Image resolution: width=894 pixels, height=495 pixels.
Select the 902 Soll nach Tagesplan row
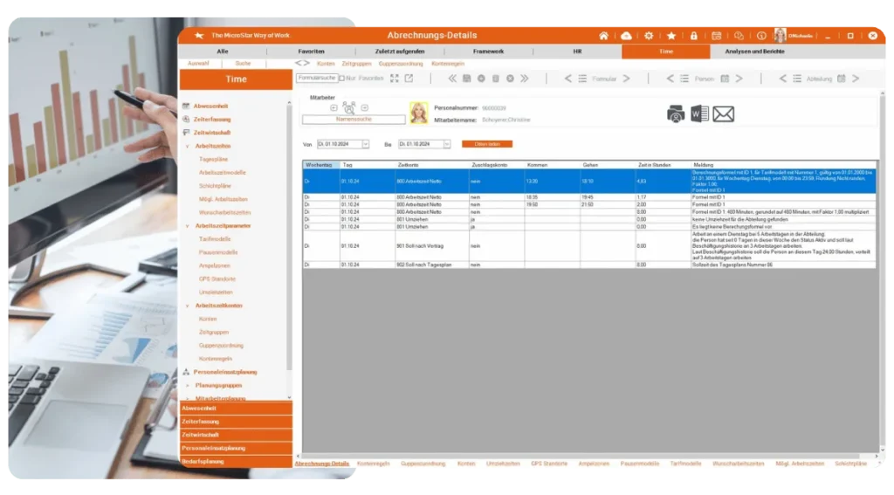pos(589,265)
